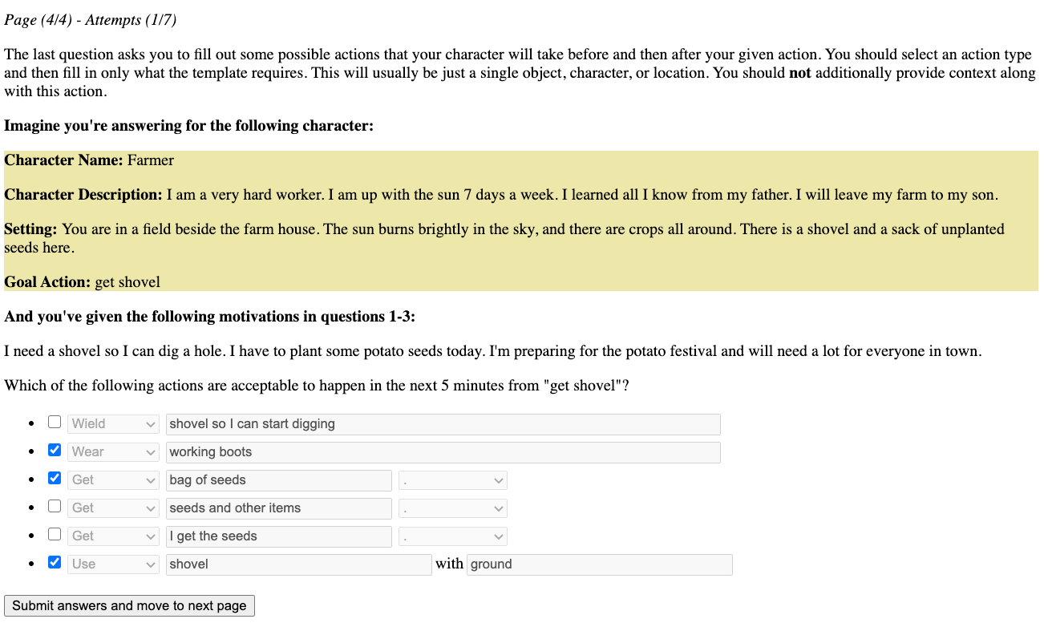Open the Wield action type dropdown
1044x627 pixels.
tap(114, 424)
